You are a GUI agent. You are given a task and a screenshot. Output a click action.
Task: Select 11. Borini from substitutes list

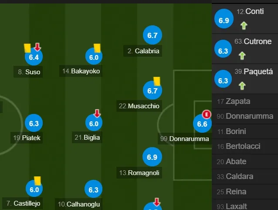[x=245, y=131]
